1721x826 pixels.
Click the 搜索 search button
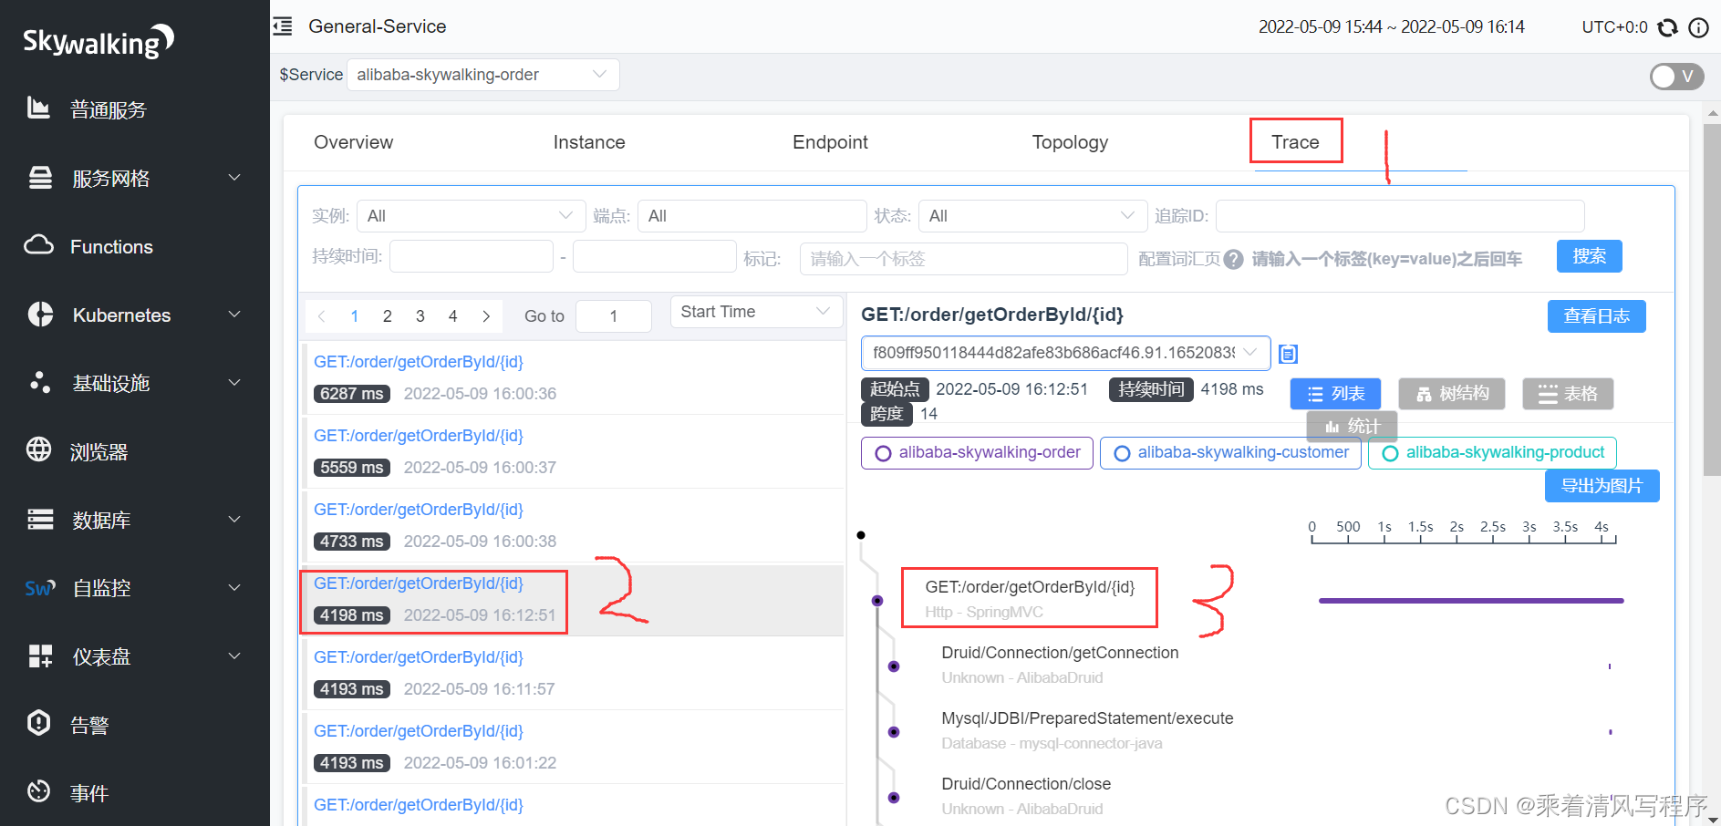(x=1589, y=256)
